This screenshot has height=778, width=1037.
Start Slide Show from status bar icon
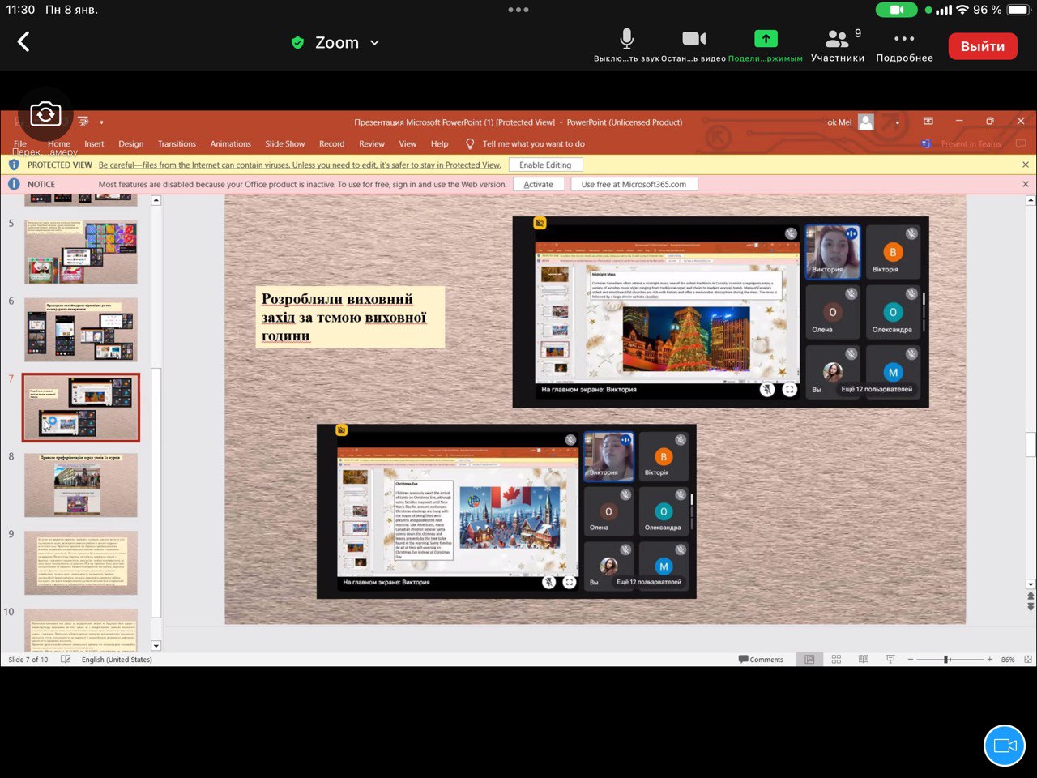[x=890, y=660]
